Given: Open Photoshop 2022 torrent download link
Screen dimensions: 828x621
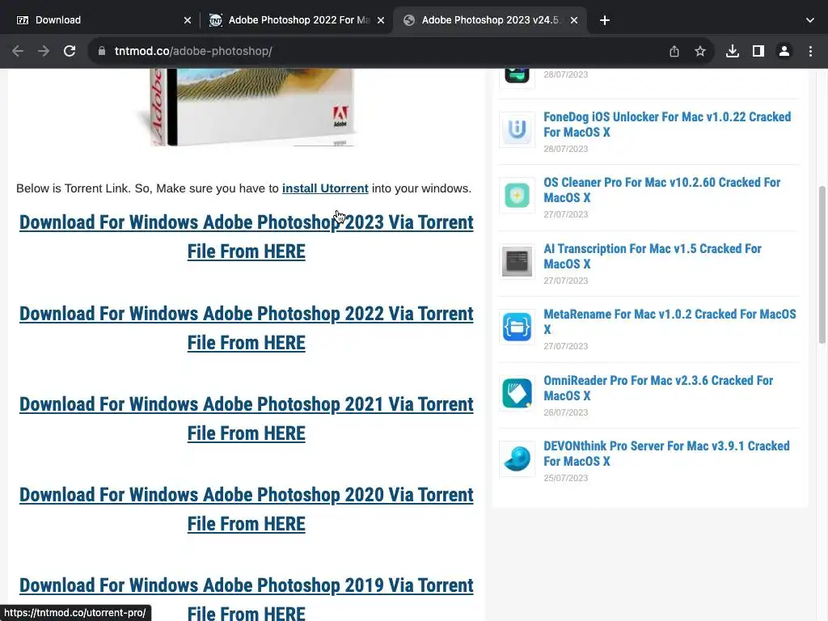Looking at the screenshot, I should pyautogui.click(x=246, y=328).
